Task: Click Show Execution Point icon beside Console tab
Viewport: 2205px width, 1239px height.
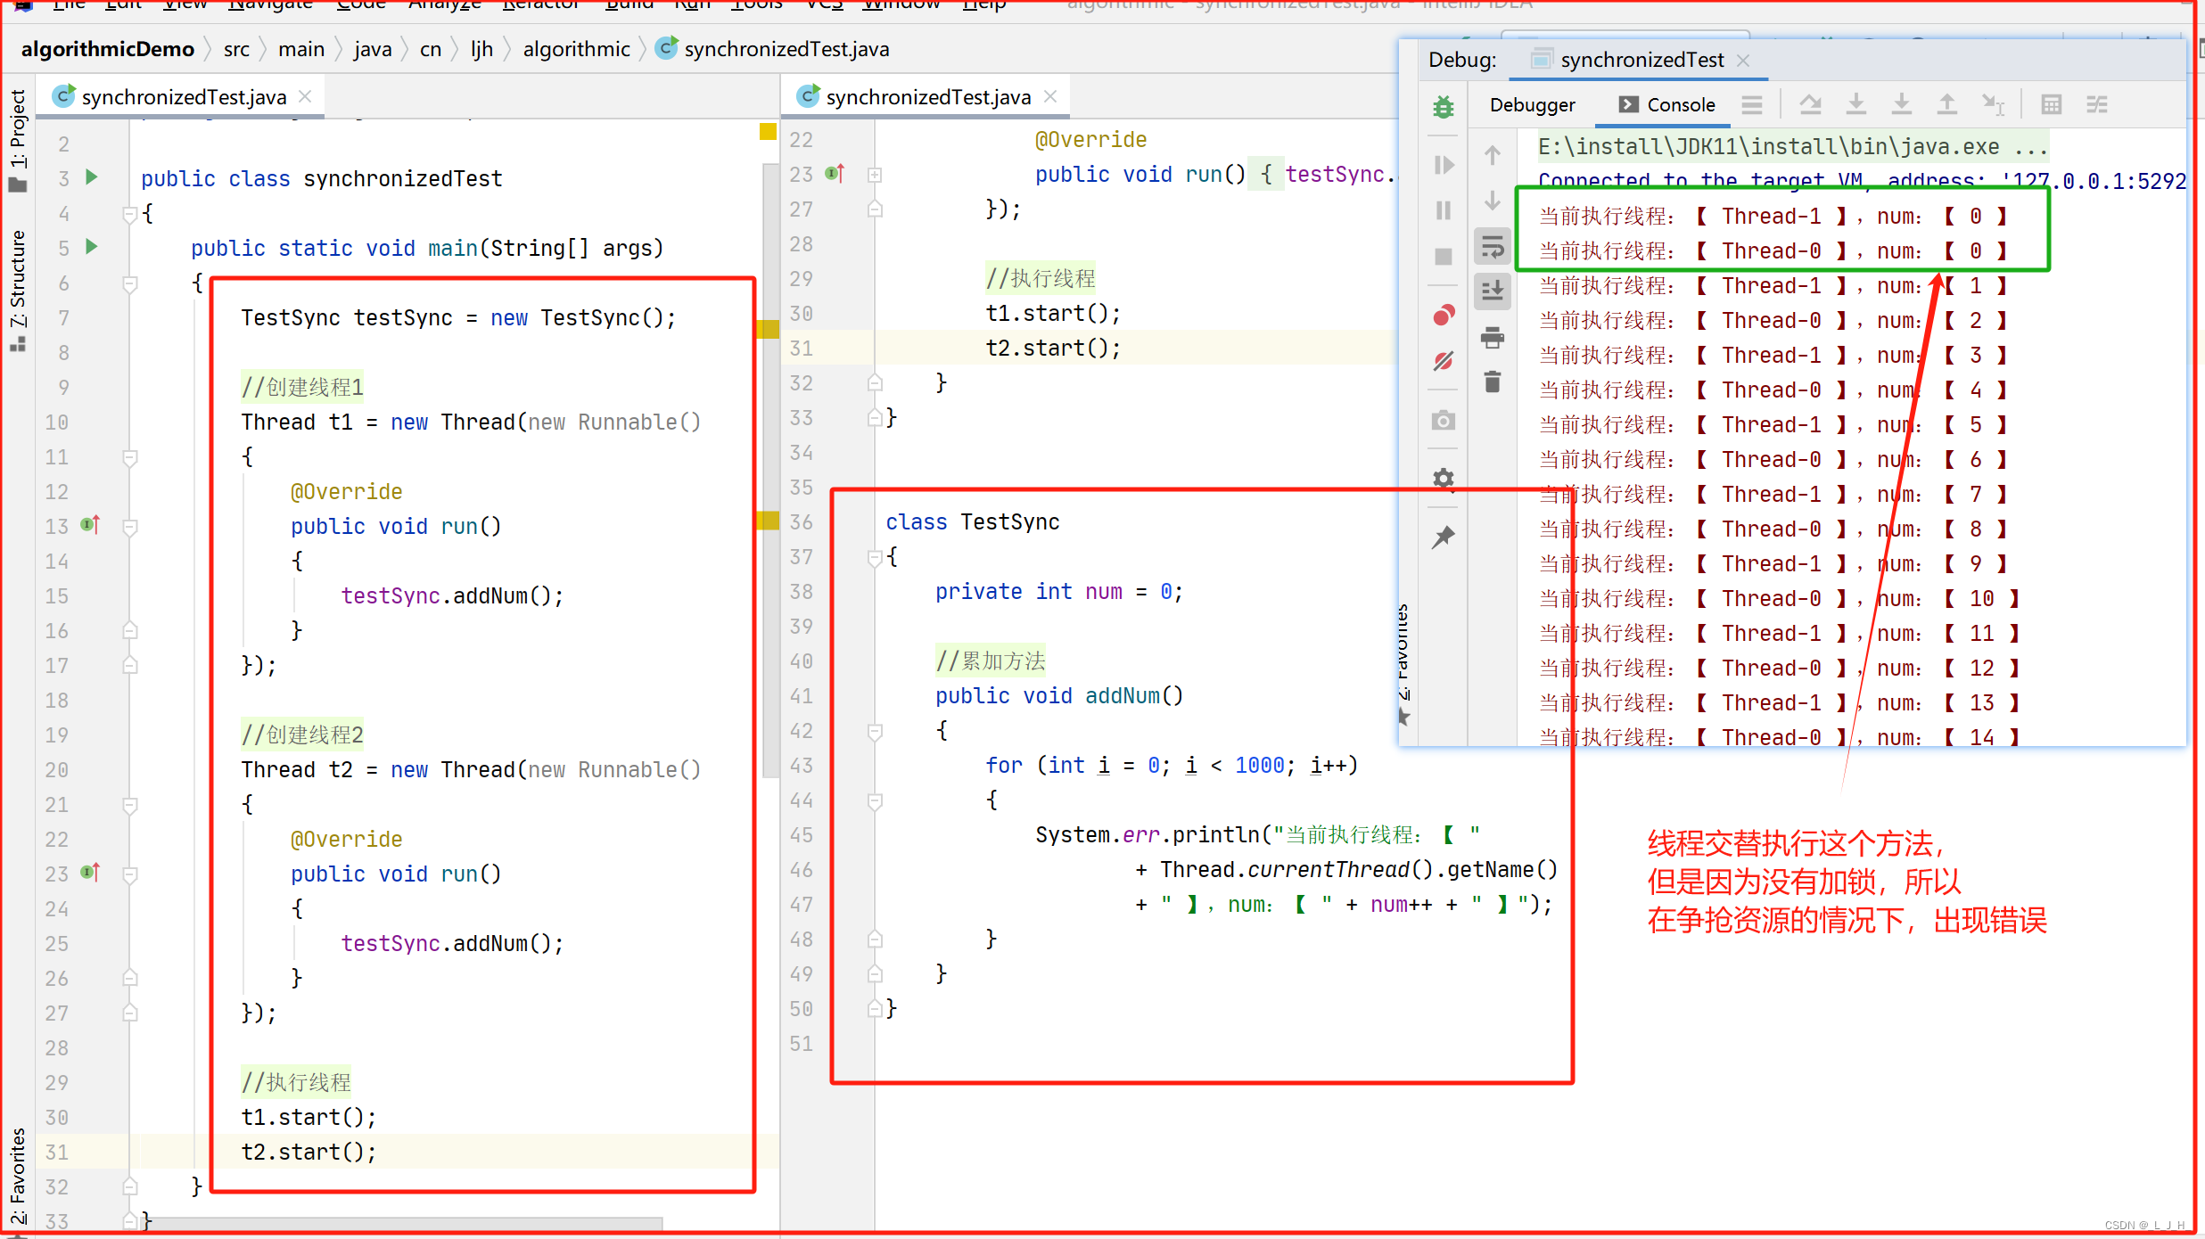Action: [x=1752, y=105]
